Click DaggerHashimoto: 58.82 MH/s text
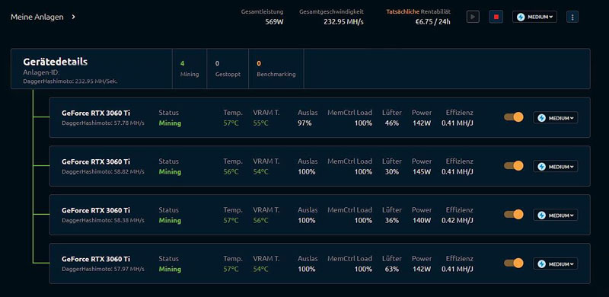 click(x=103, y=171)
